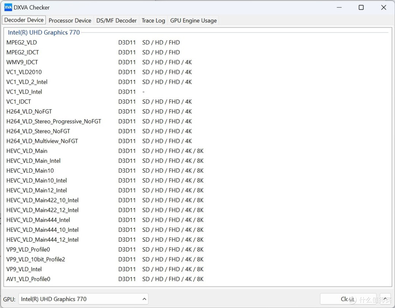Click the Intel(R) UHD Graphics 770 group header

[x=44, y=32]
